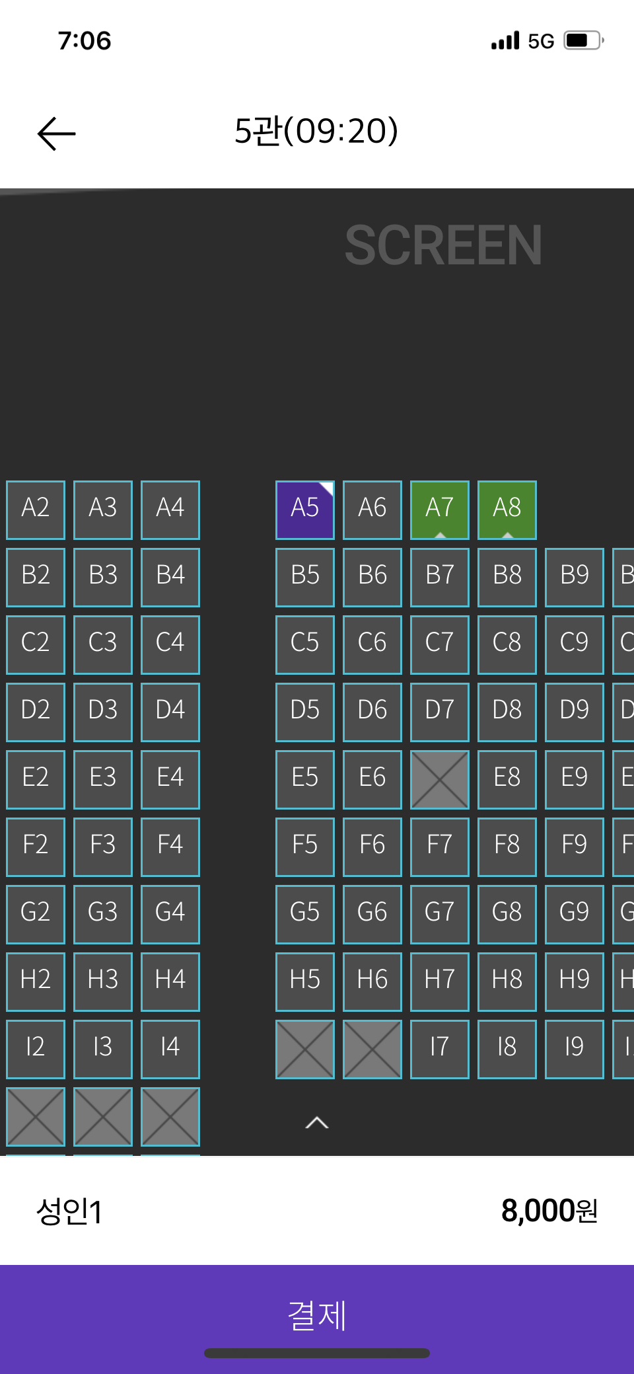Viewport: 634px width, 1374px height.
Task: Pick seat H2
Action: (x=36, y=982)
